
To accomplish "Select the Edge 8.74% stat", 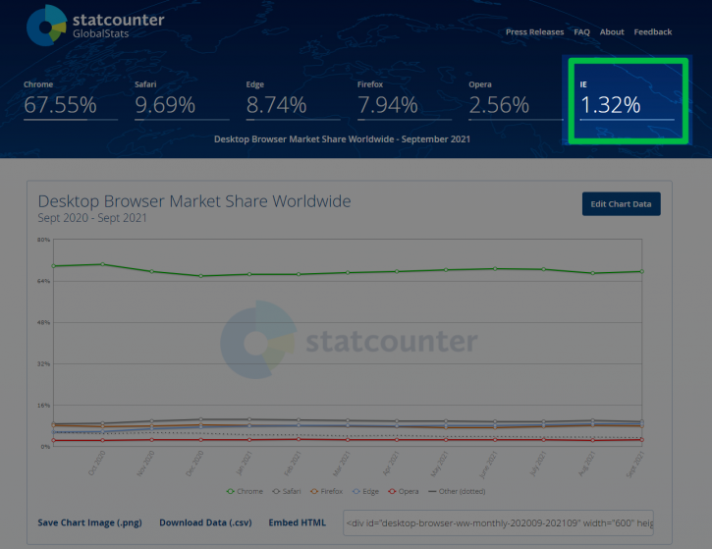I will pyautogui.click(x=293, y=100).
